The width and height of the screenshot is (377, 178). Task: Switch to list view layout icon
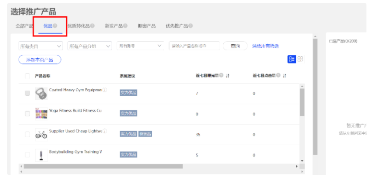pos(292,59)
